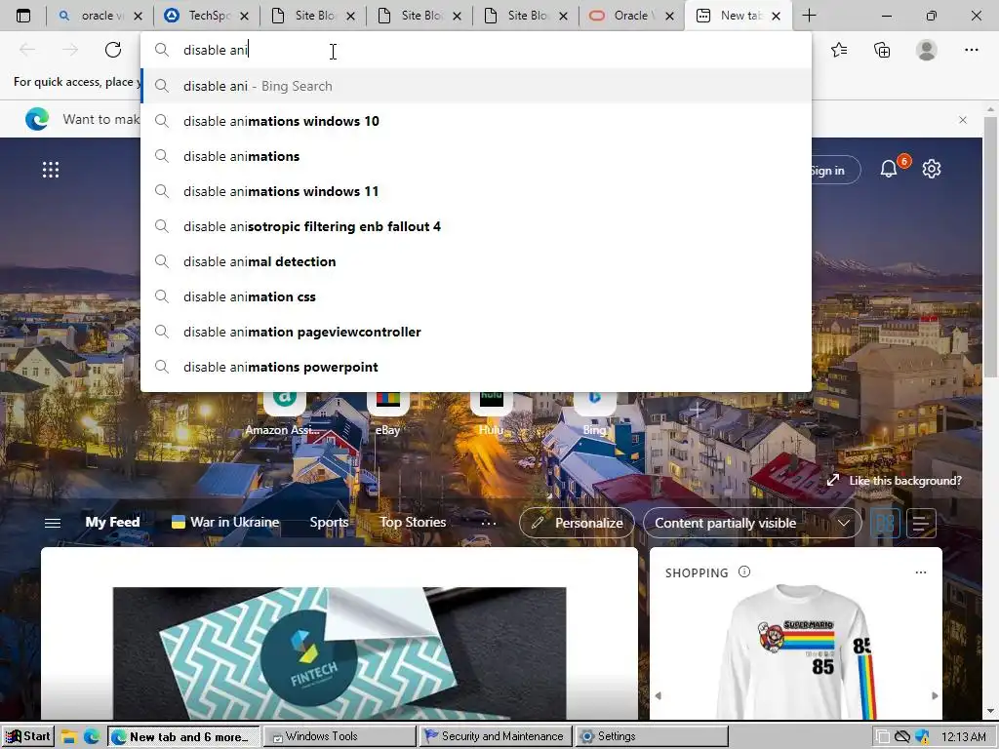Open the app launcher grid icon
Screen dimensions: 999x749
tap(51, 170)
